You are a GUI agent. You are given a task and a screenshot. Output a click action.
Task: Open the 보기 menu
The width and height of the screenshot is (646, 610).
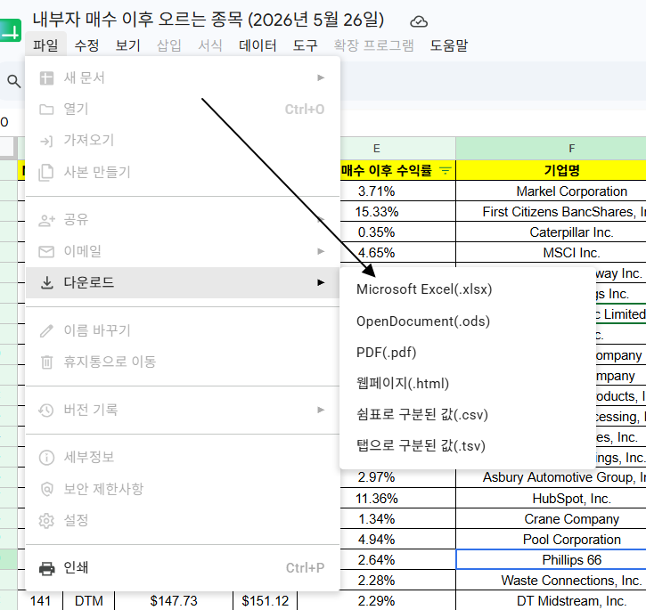pyautogui.click(x=127, y=45)
